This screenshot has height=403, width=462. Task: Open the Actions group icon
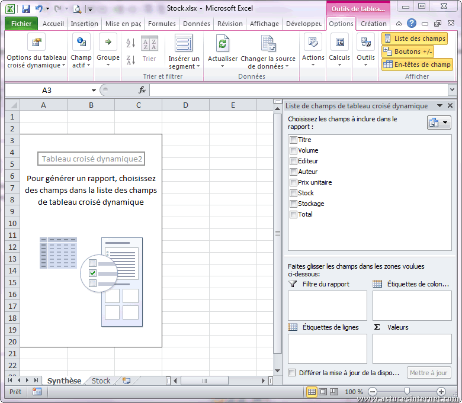click(313, 42)
